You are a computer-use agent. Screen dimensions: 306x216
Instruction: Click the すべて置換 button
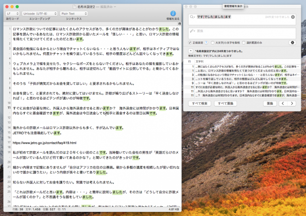[x=226, y=103]
